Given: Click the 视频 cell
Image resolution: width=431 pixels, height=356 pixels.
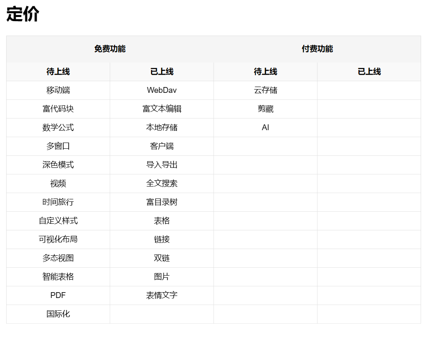Looking at the screenshot, I should (58, 184).
